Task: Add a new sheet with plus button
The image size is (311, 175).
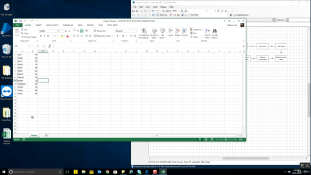Action: coord(46,135)
